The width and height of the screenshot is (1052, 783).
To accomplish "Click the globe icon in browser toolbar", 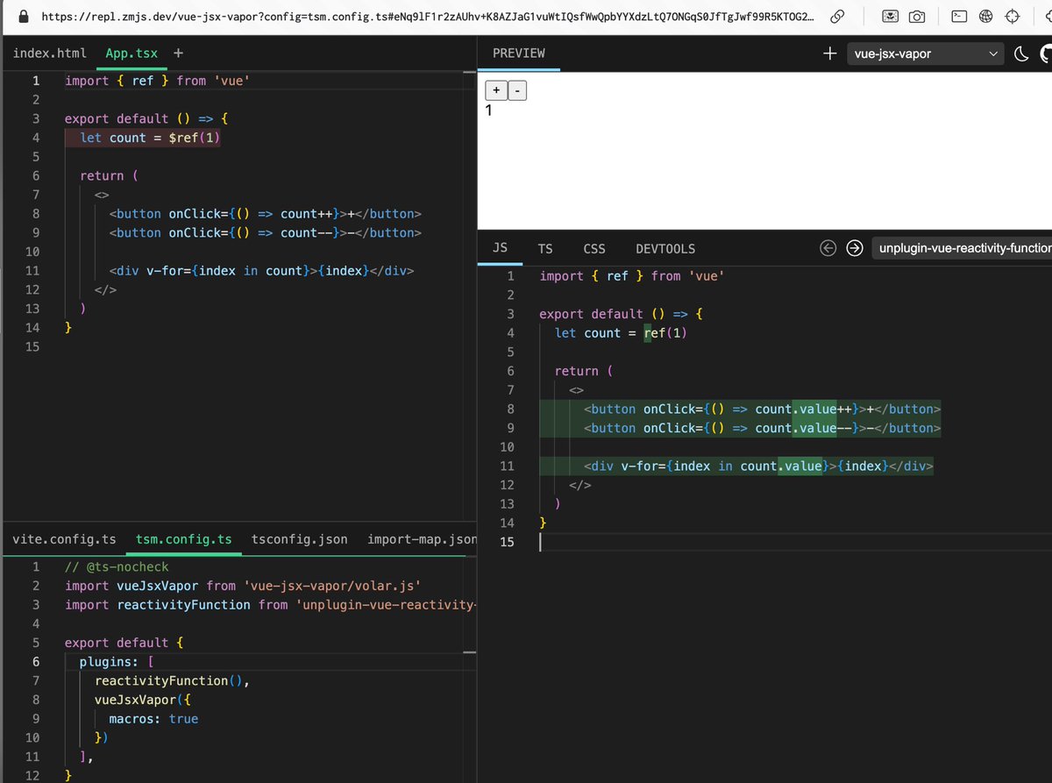I will pyautogui.click(x=985, y=16).
